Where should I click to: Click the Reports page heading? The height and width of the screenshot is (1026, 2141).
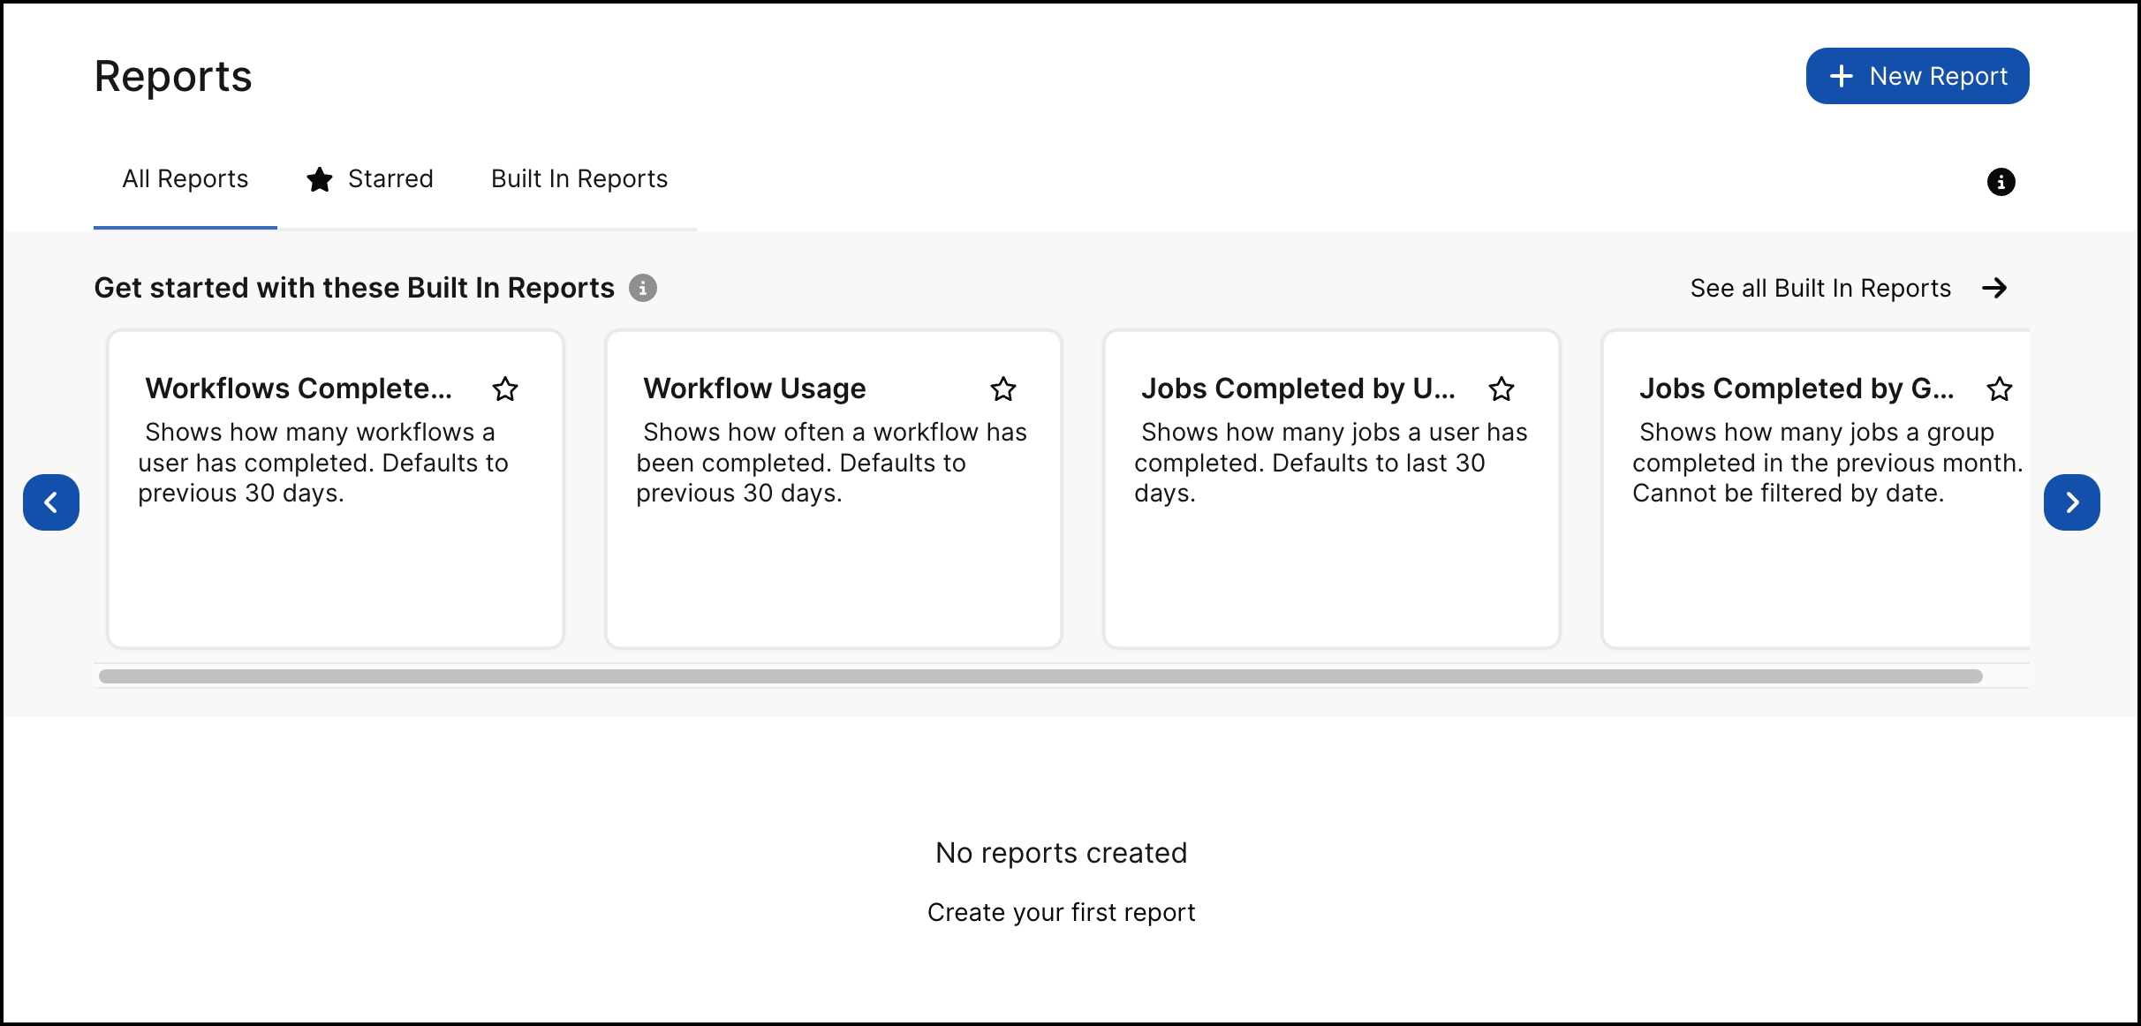click(173, 76)
